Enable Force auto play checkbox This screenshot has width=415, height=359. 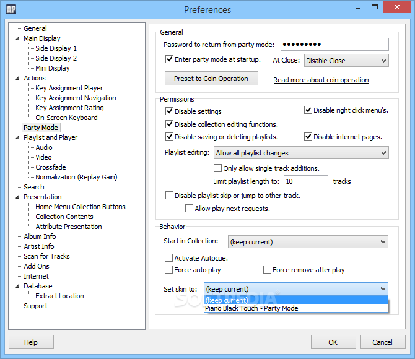point(168,270)
